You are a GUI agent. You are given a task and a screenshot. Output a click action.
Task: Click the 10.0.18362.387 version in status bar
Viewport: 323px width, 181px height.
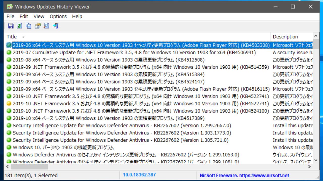(x=139, y=175)
